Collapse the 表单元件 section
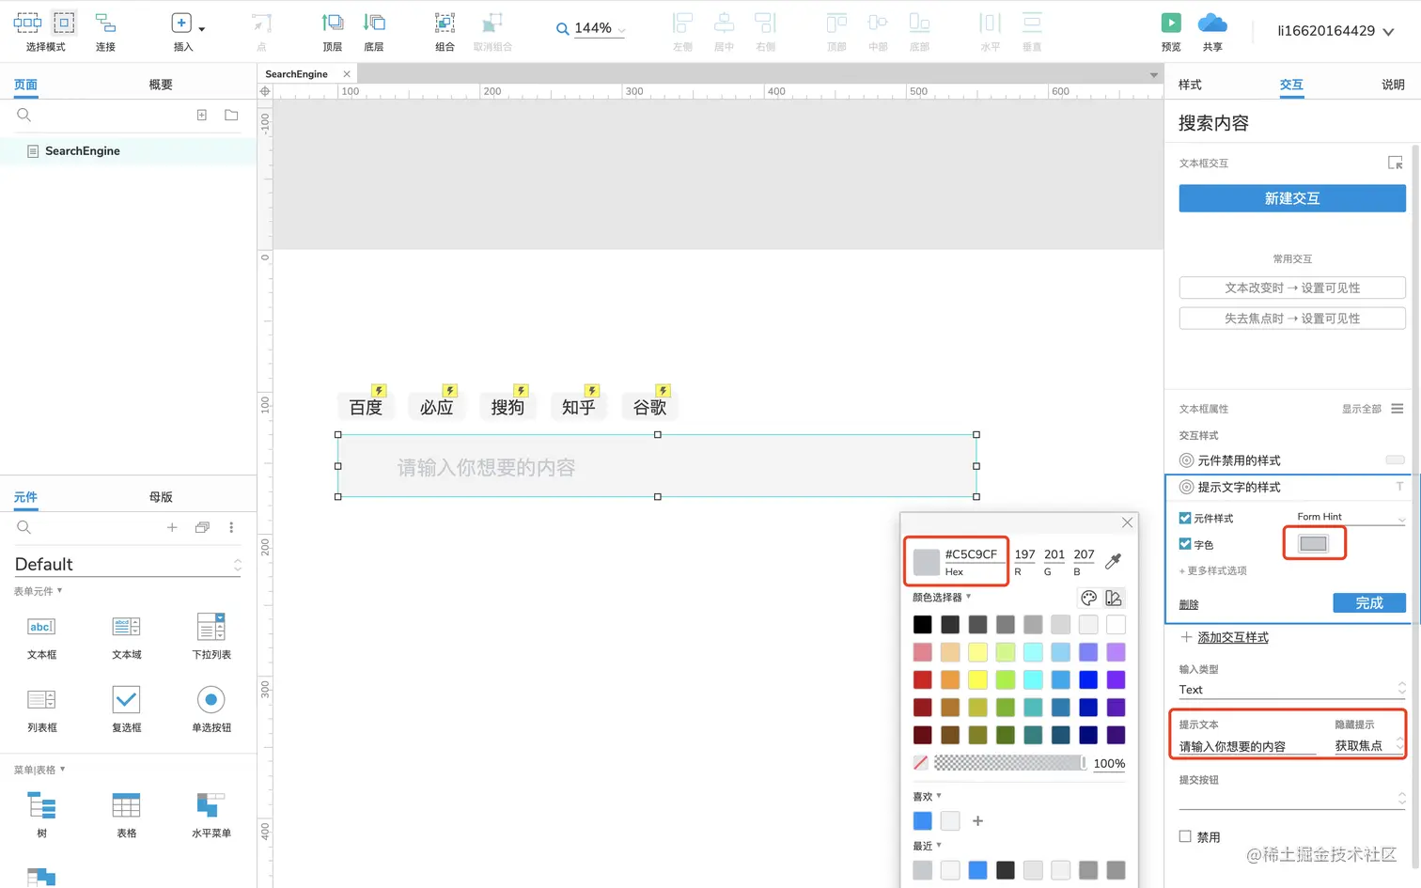Viewport: 1421px width, 888px height. pyautogui.click(x=38, y=591)
